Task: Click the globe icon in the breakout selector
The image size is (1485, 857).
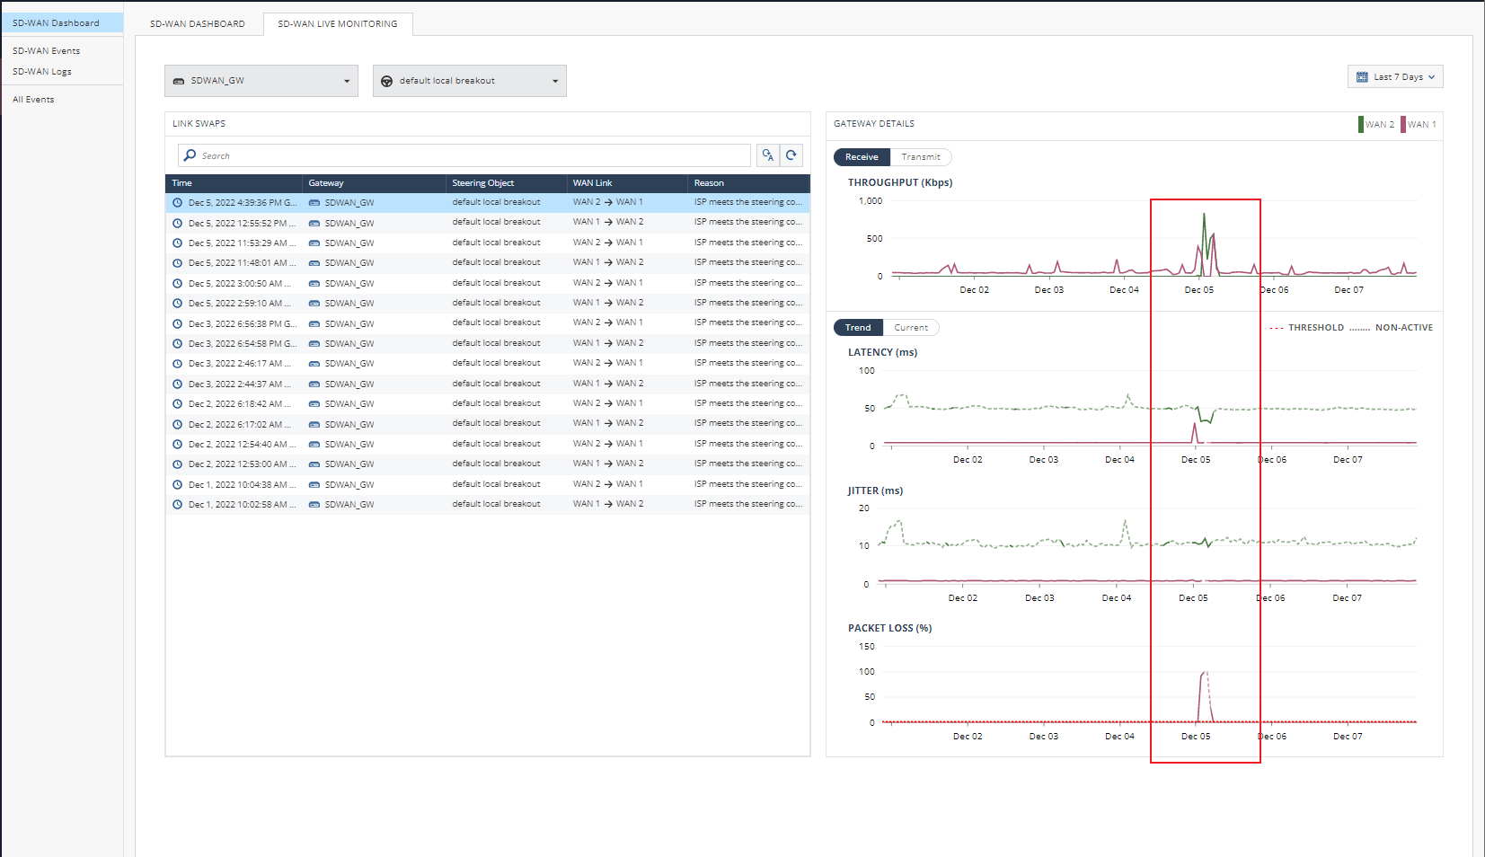Action: 385,80
